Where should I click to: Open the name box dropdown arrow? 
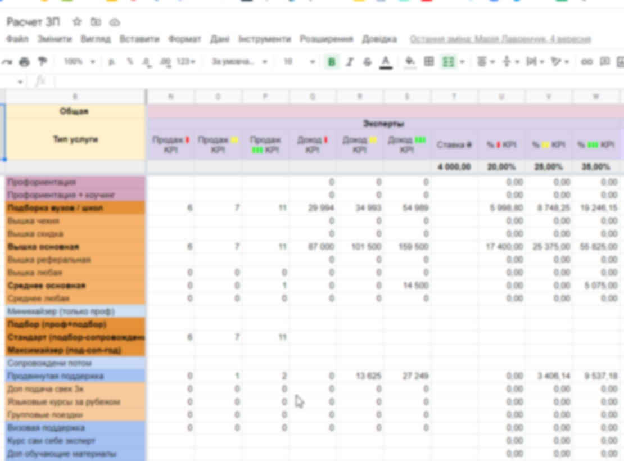[x=20, y=82]
